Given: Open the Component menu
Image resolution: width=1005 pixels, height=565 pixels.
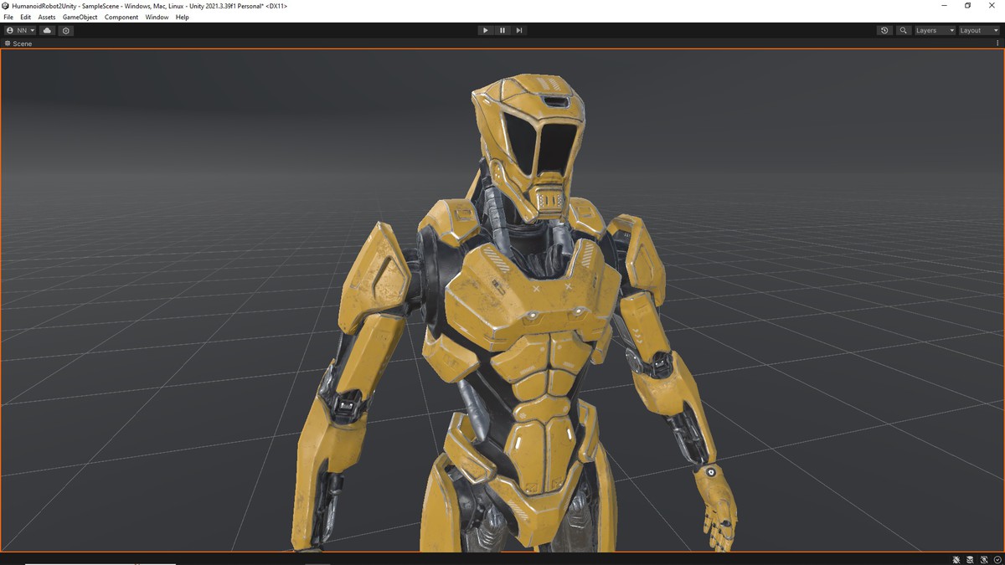Looking at the screenshot, I should (121, 17).
